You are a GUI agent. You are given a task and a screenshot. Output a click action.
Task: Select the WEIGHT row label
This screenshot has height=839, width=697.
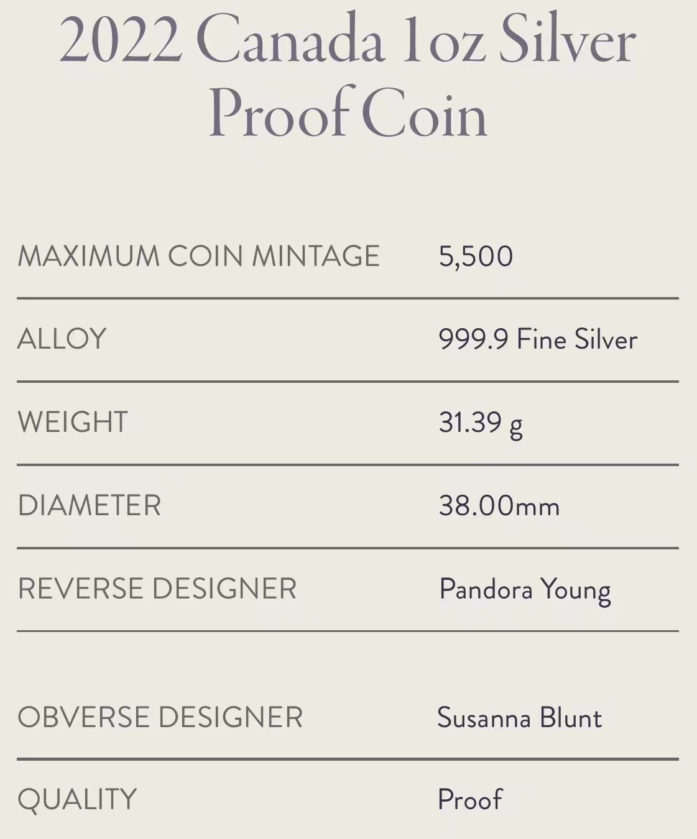click(x=73, y=422)
